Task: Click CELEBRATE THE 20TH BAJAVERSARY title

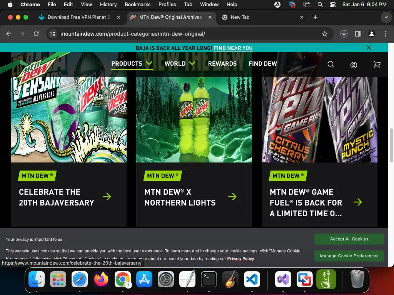Action: click(x=57, y=197)
